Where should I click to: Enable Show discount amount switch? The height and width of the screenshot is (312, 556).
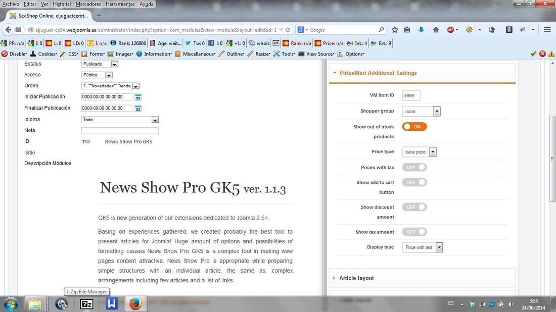[x=414, y=207]
